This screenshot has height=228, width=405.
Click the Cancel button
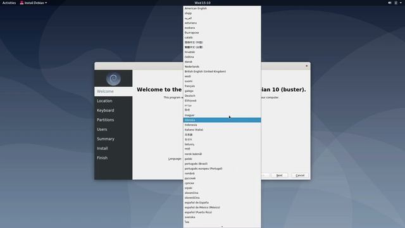click(300, 175)
